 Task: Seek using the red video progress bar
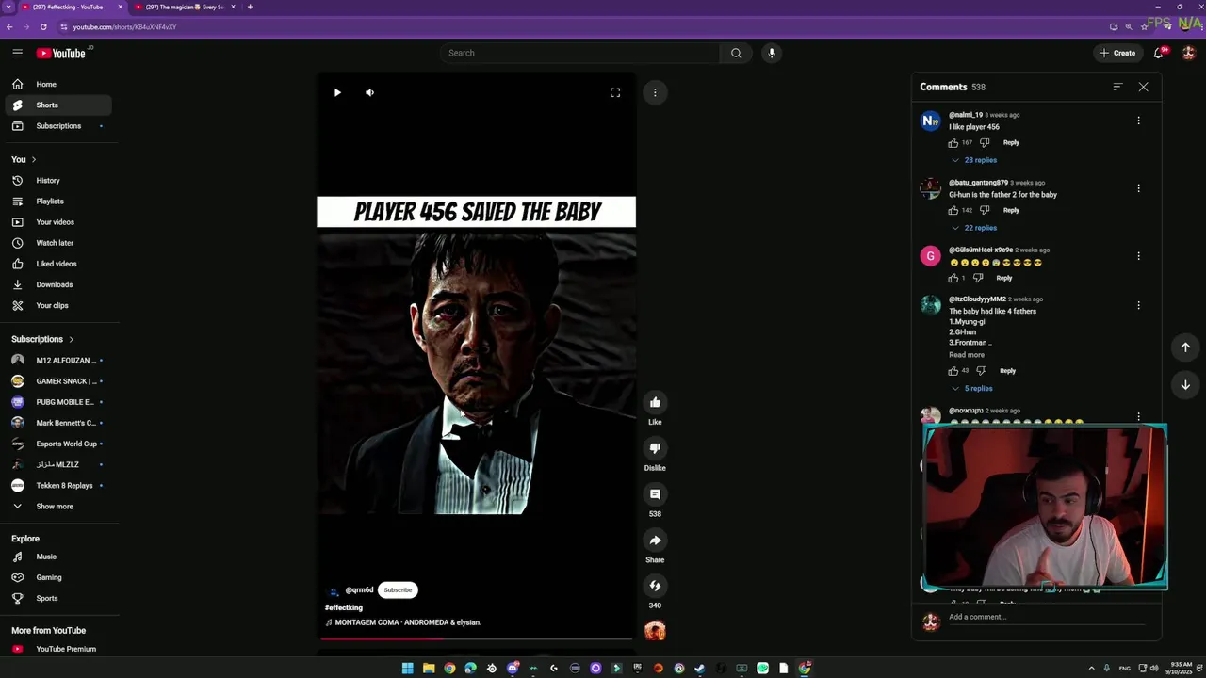click(476, 638)
